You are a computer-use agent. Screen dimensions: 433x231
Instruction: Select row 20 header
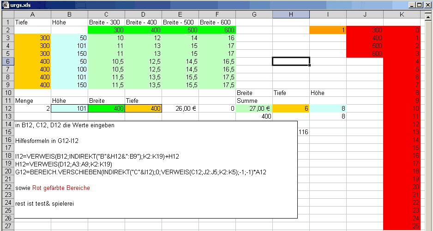pos(8,172)
